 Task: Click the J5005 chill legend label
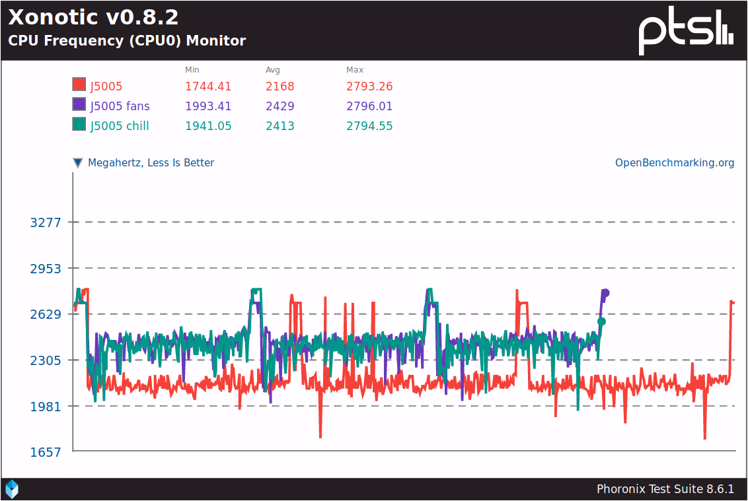tap(120, 126)
